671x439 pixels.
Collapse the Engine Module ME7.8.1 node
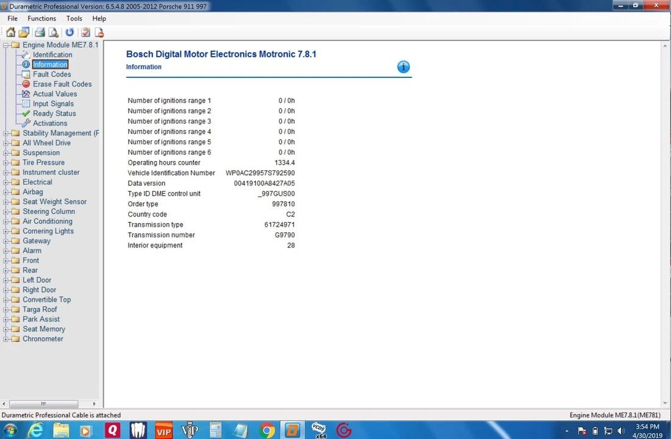point(5,45)
